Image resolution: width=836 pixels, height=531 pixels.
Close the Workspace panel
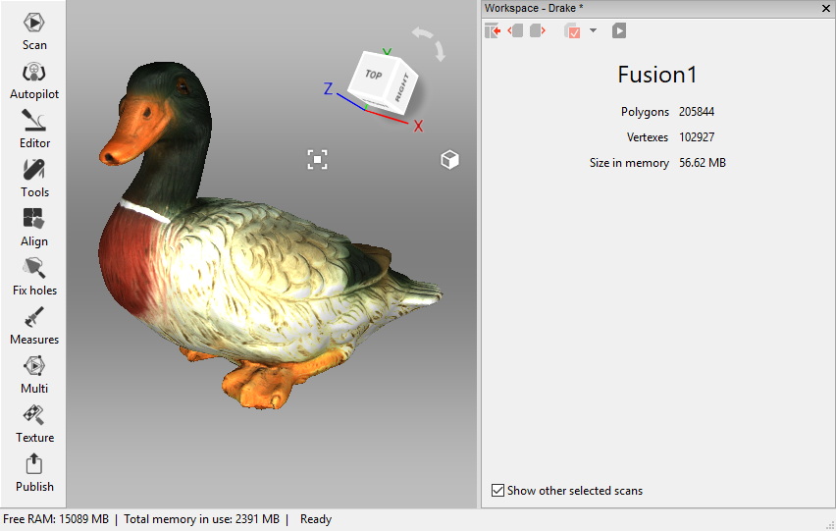point(826,8)
